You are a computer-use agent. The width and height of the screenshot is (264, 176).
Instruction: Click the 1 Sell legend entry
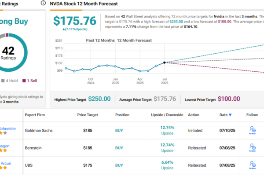tap(30, 81)
